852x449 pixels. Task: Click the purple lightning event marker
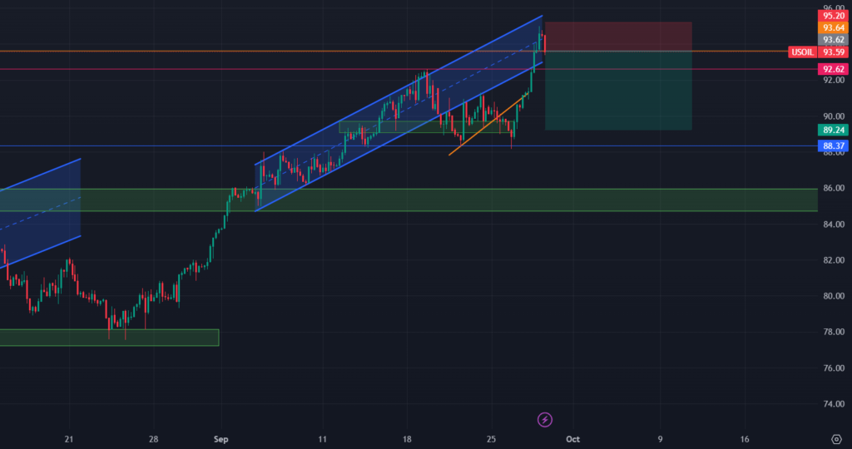pos(544,419)
